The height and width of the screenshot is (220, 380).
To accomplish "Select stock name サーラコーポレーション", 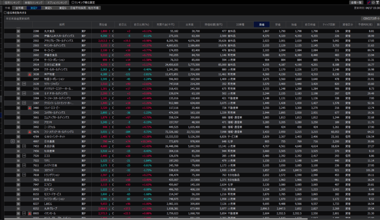I will [x=54, y=60].
